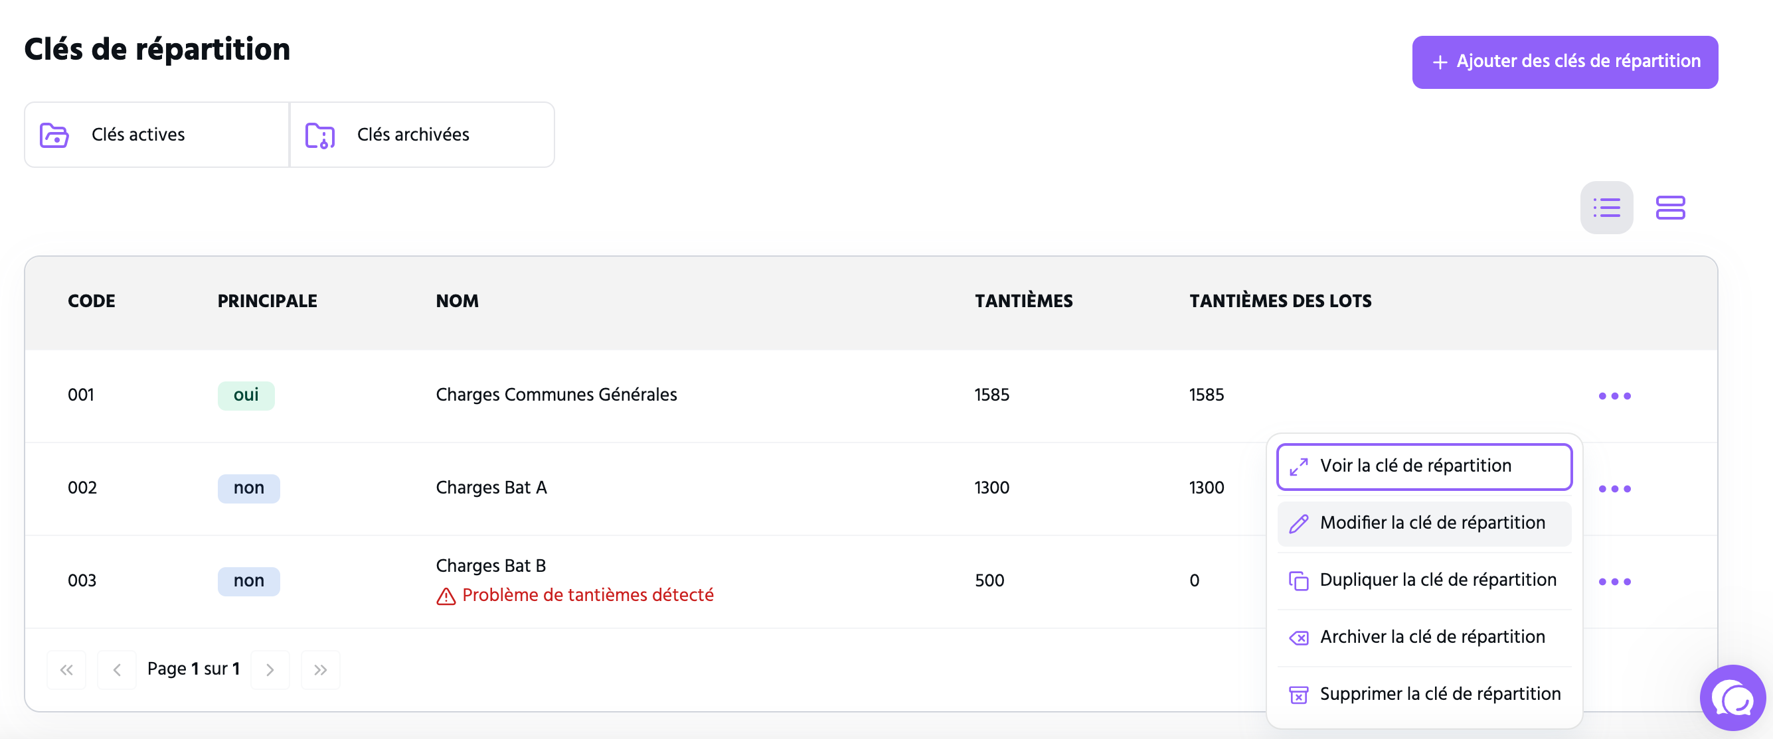The image size is (1773, 739).
Task: Click the Charges Communes Générales row name
Action: (556, 395)
